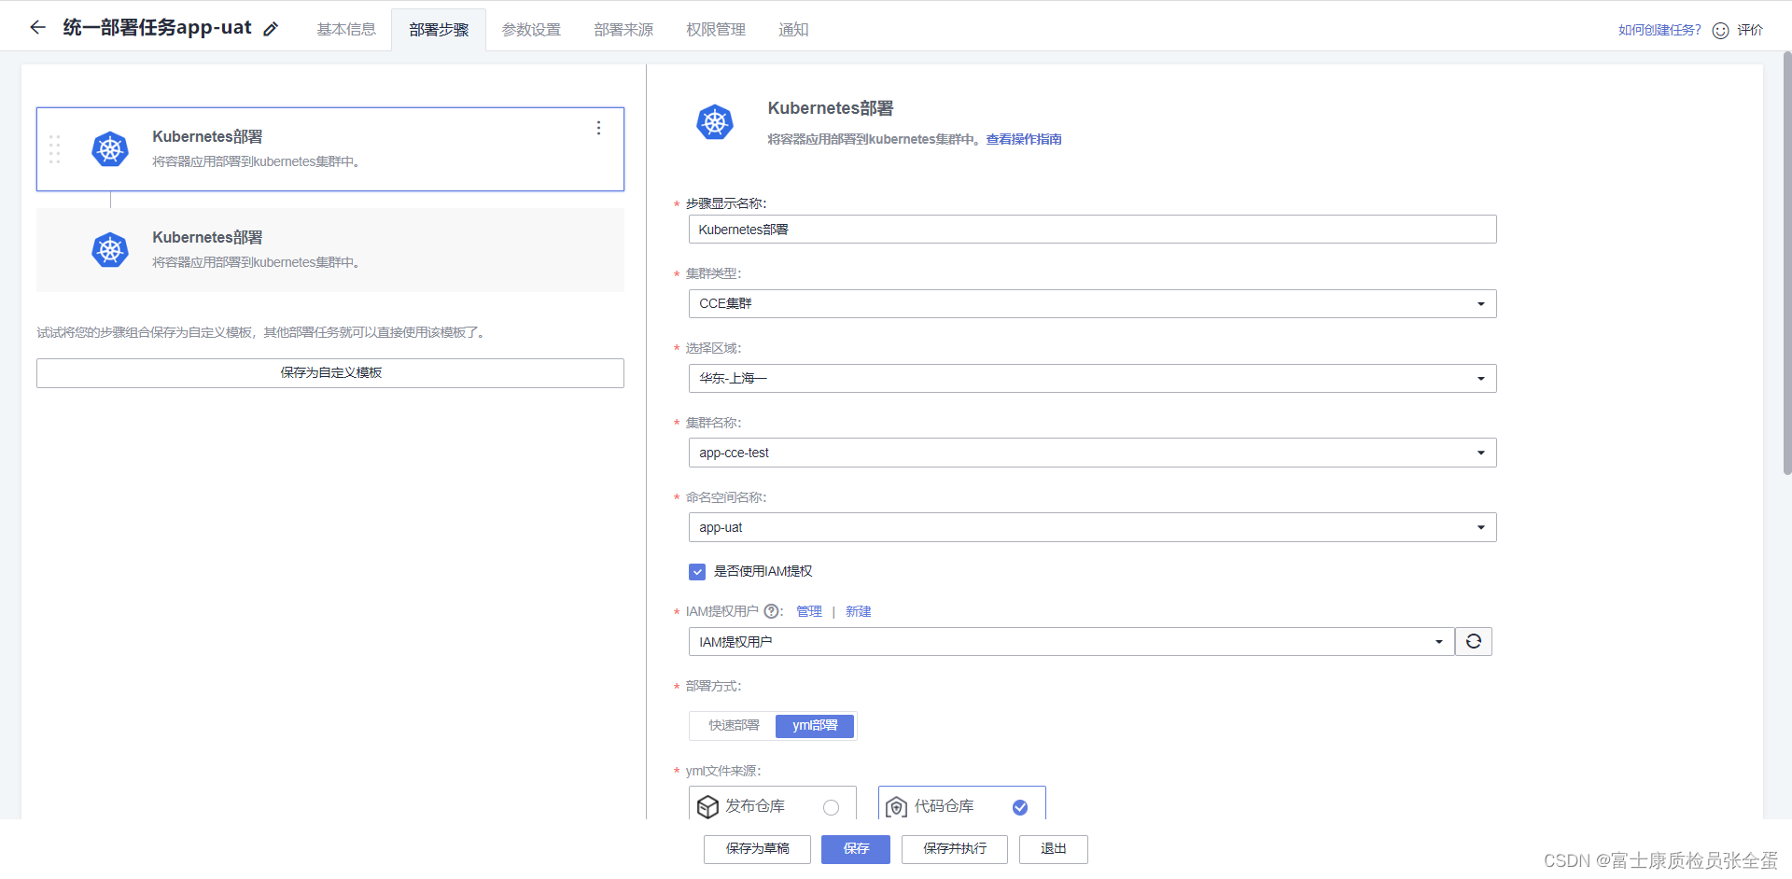Image resolution: width=1792 pixels, height=879 pixels.
Task: Expand the 集群名称 dropdown showing app-cce-test
Action: pyautogui.click(x=1092, y=453)
